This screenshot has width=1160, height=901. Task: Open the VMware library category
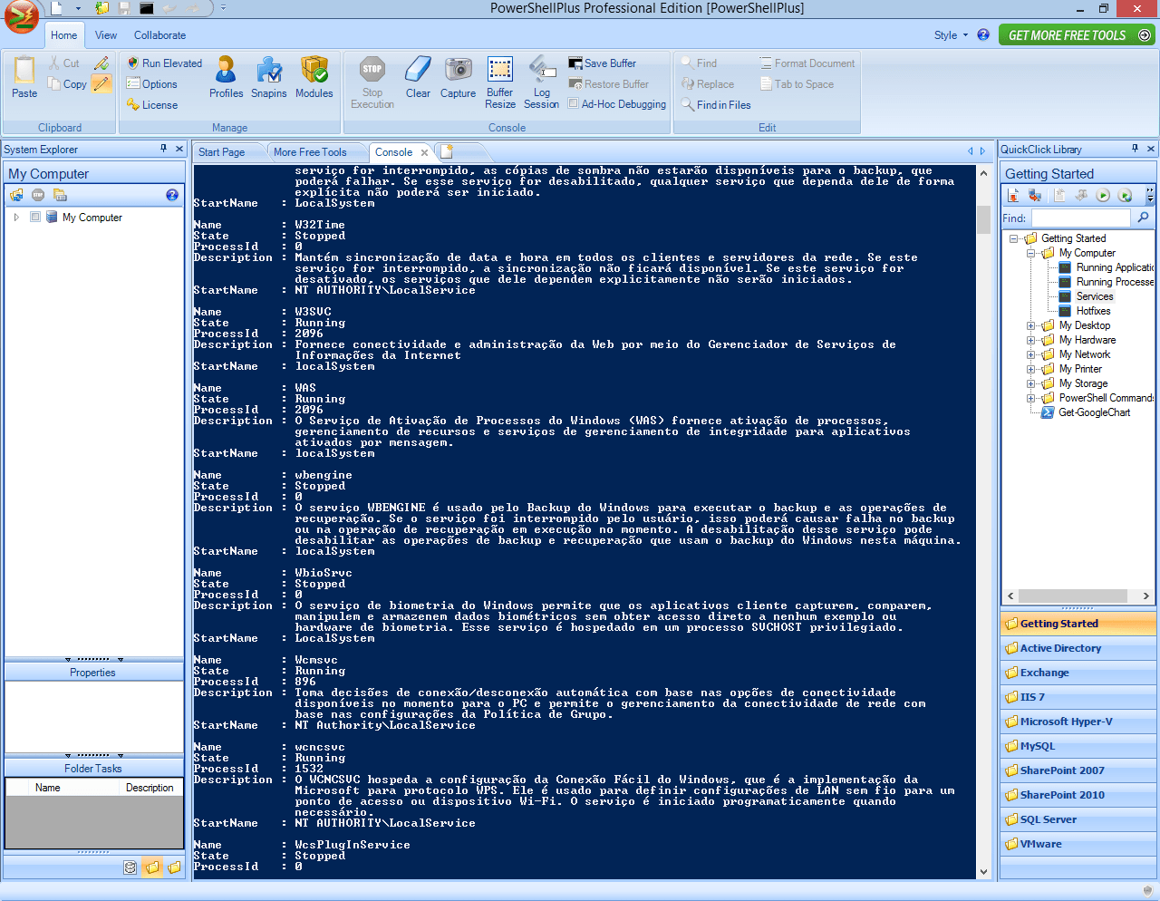pos(1078,844)
